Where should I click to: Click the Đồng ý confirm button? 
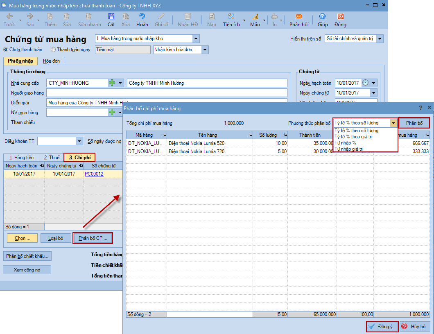(x=382, y=327)
